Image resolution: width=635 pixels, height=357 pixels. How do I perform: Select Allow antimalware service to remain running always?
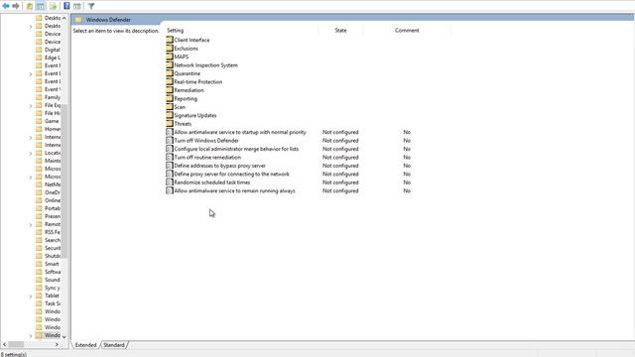234,190
